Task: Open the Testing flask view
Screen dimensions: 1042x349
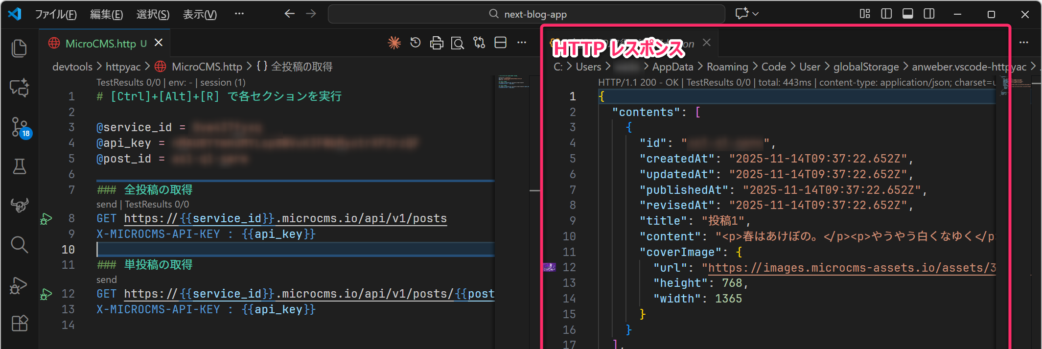Action: click(20, 166)
